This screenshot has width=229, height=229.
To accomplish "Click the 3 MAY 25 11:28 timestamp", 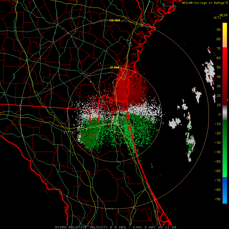I will pyautogui.click(x=160, y=227).
